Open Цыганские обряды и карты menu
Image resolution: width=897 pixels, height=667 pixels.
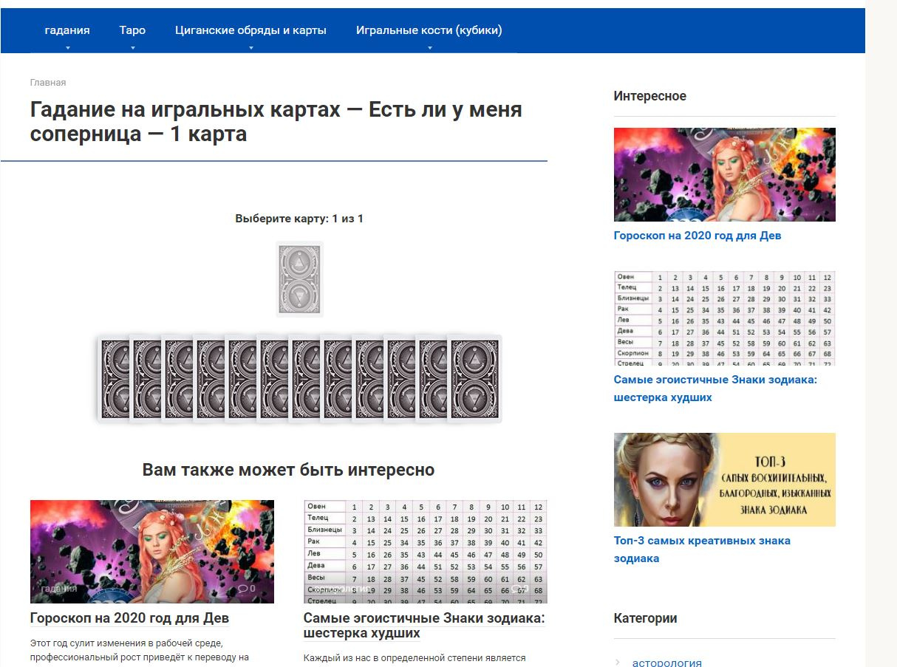coord(250,30)
